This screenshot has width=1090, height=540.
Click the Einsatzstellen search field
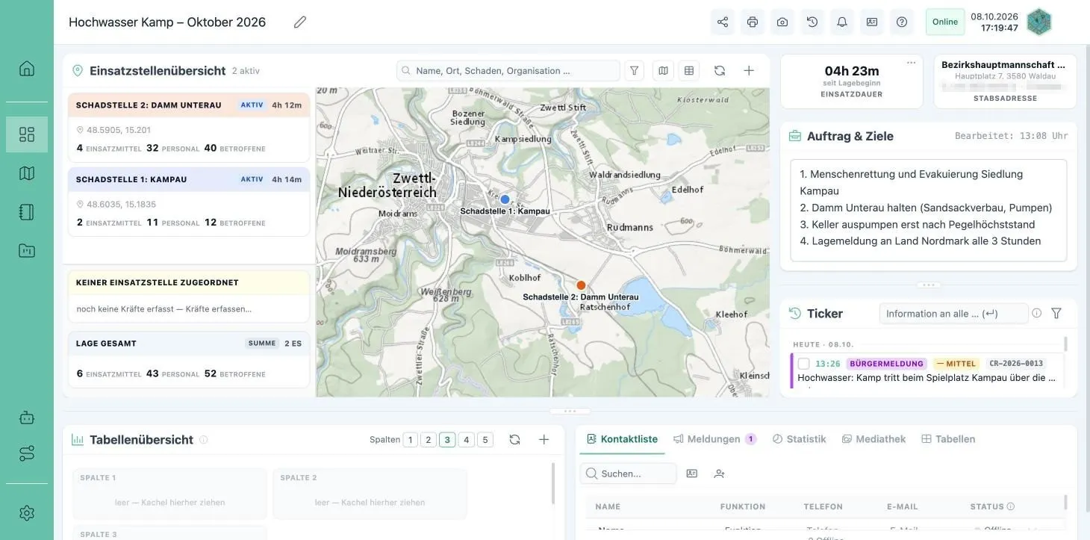(508, 71)
